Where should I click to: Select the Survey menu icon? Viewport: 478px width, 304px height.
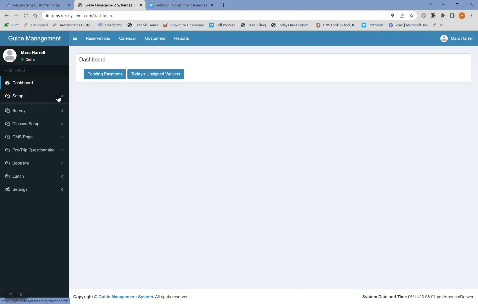click(7, 111)
